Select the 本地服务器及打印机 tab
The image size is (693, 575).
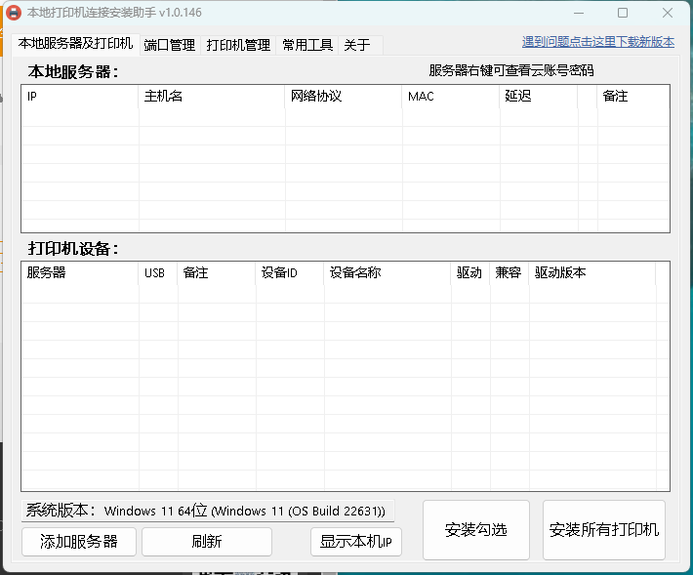click(75, 44)
